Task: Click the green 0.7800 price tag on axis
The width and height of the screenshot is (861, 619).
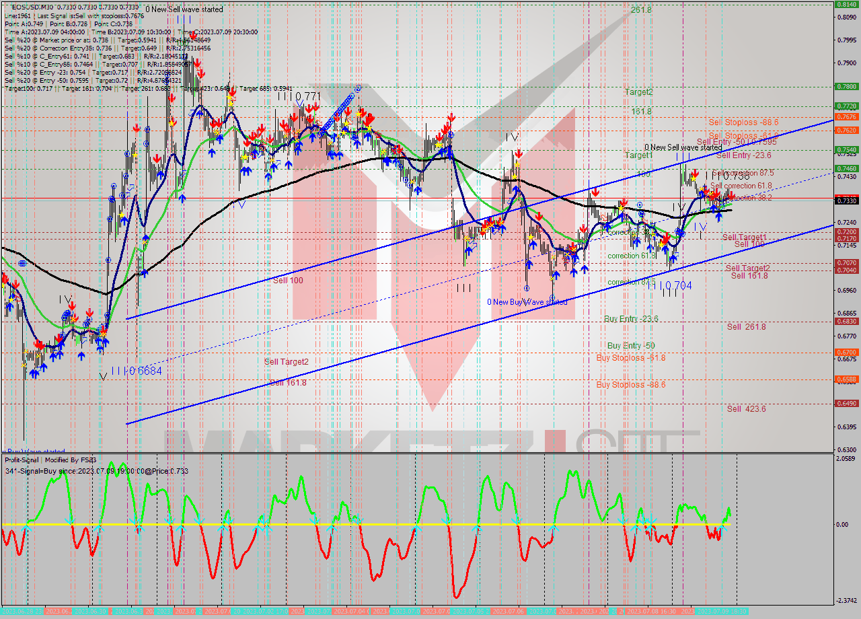Action: click(x=846, y=86)
